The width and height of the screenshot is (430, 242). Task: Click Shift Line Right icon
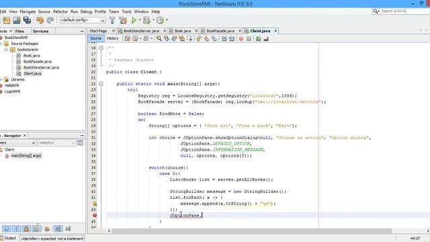pos(232,39)
